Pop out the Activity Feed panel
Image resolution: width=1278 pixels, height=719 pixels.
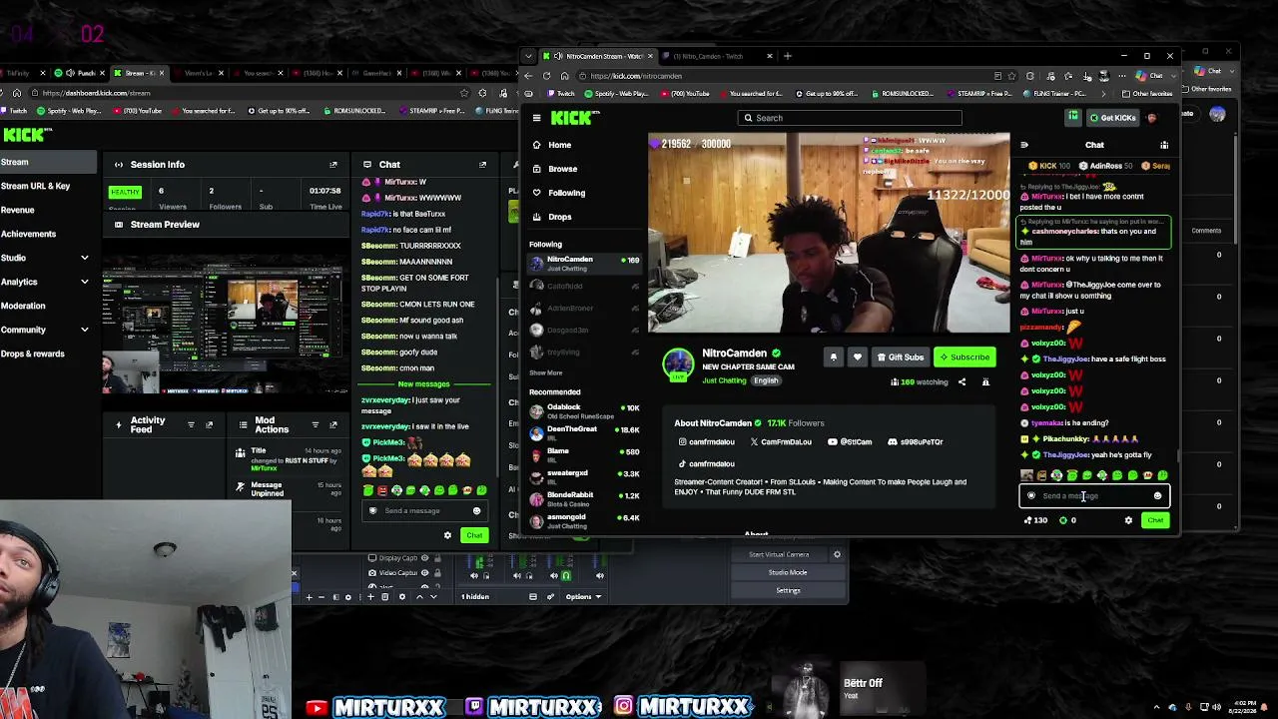tap(209, 425)
